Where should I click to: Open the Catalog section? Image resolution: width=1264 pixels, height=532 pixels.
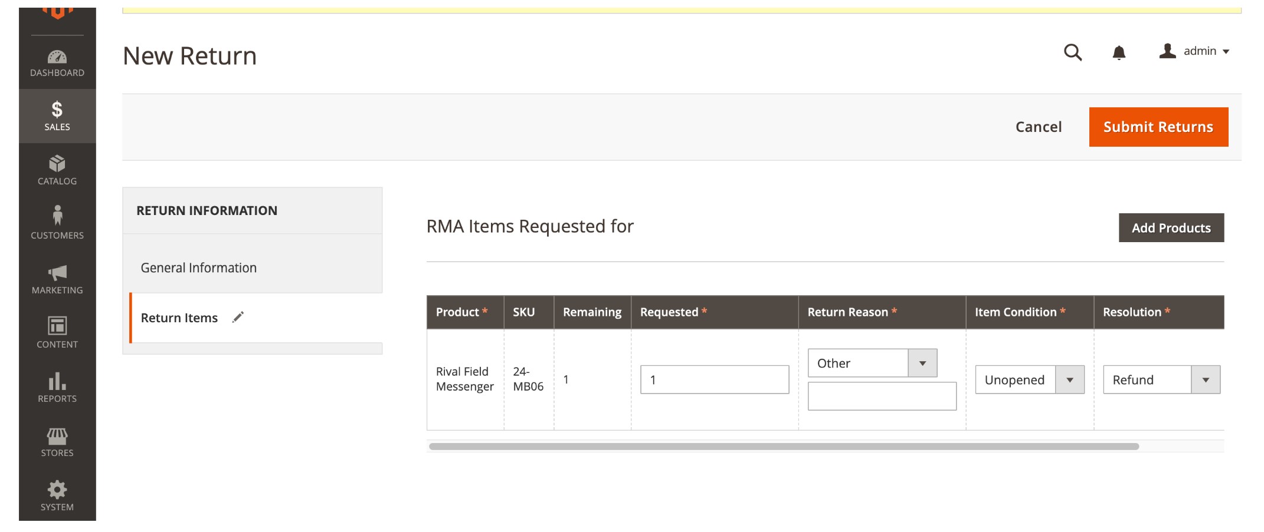click(x=57, y=170)
